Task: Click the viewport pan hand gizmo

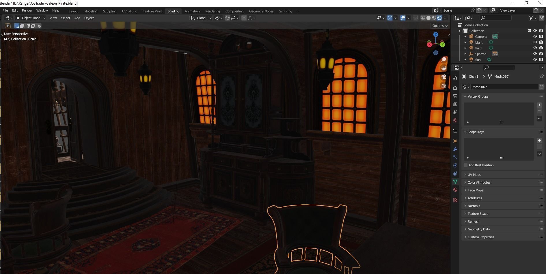Action: (x=444, y=68)
